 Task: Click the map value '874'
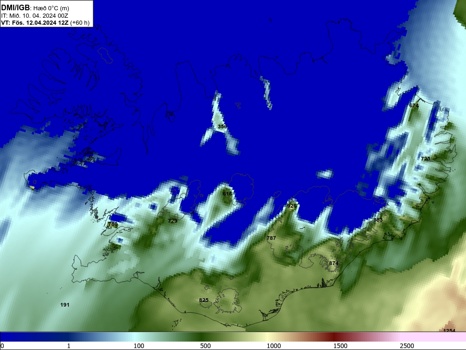click(x=334, y=263)
